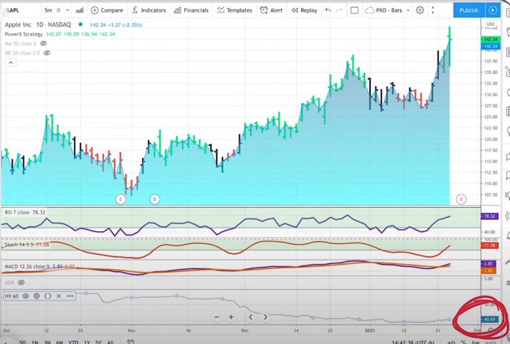The height and width of the screenshot is (344, 510).
Task: Zoom in the chart with plus button
Action: coord(231,317)
